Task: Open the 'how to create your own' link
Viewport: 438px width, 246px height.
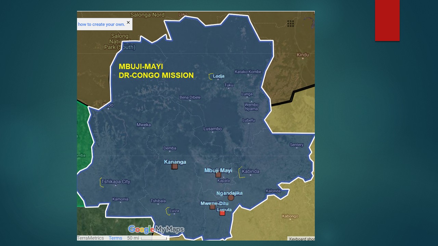Action: [101, 24]
